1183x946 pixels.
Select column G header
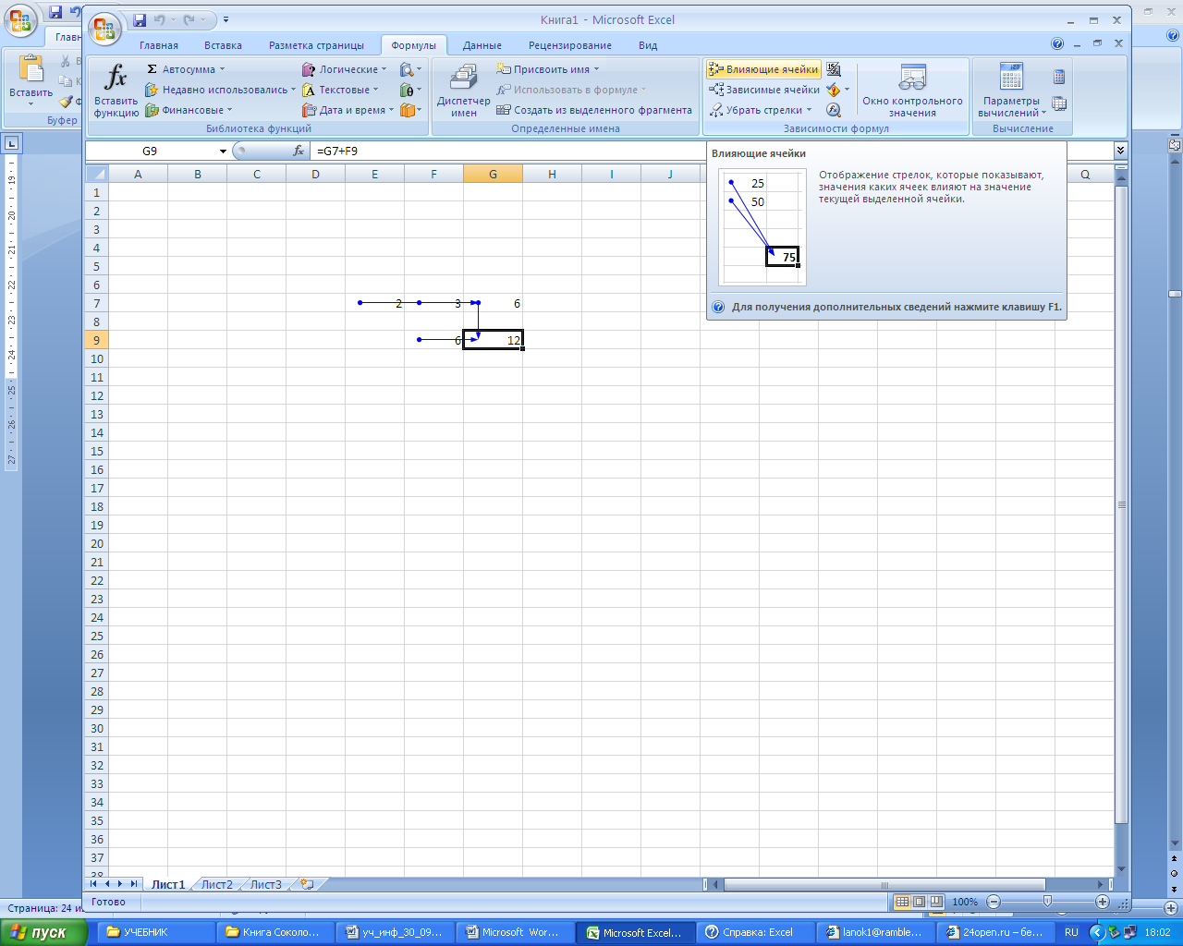(x=493, y=174)
